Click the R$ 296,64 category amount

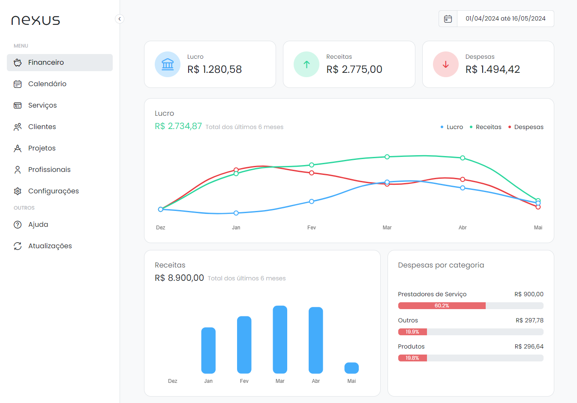point(529,346)
